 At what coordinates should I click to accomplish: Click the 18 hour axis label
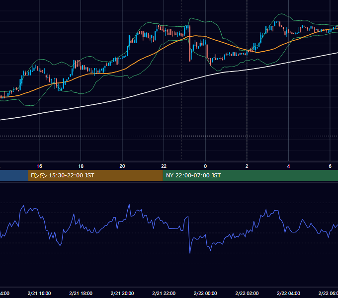81,166
